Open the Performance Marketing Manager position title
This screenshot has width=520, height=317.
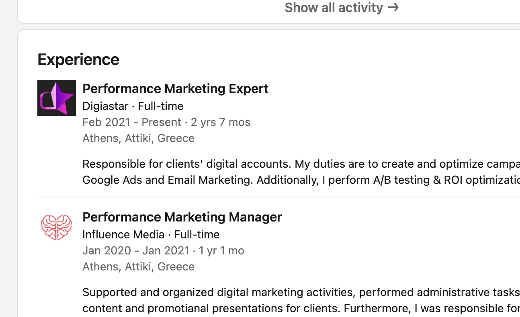click(x=182, y=217)
